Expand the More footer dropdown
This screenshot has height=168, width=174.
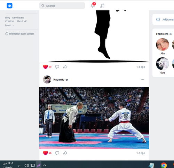tap(9, 25)
